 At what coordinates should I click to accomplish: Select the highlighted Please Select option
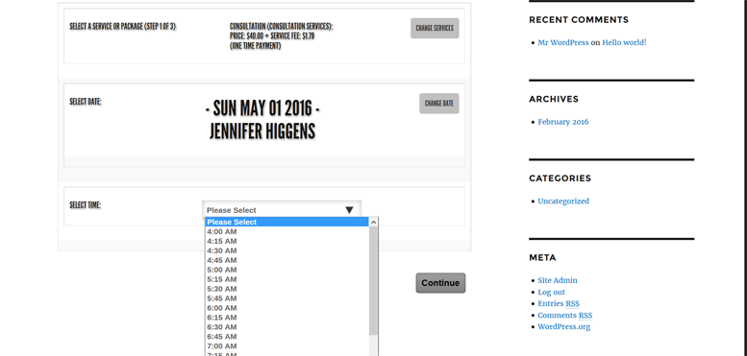click(286, 222)
